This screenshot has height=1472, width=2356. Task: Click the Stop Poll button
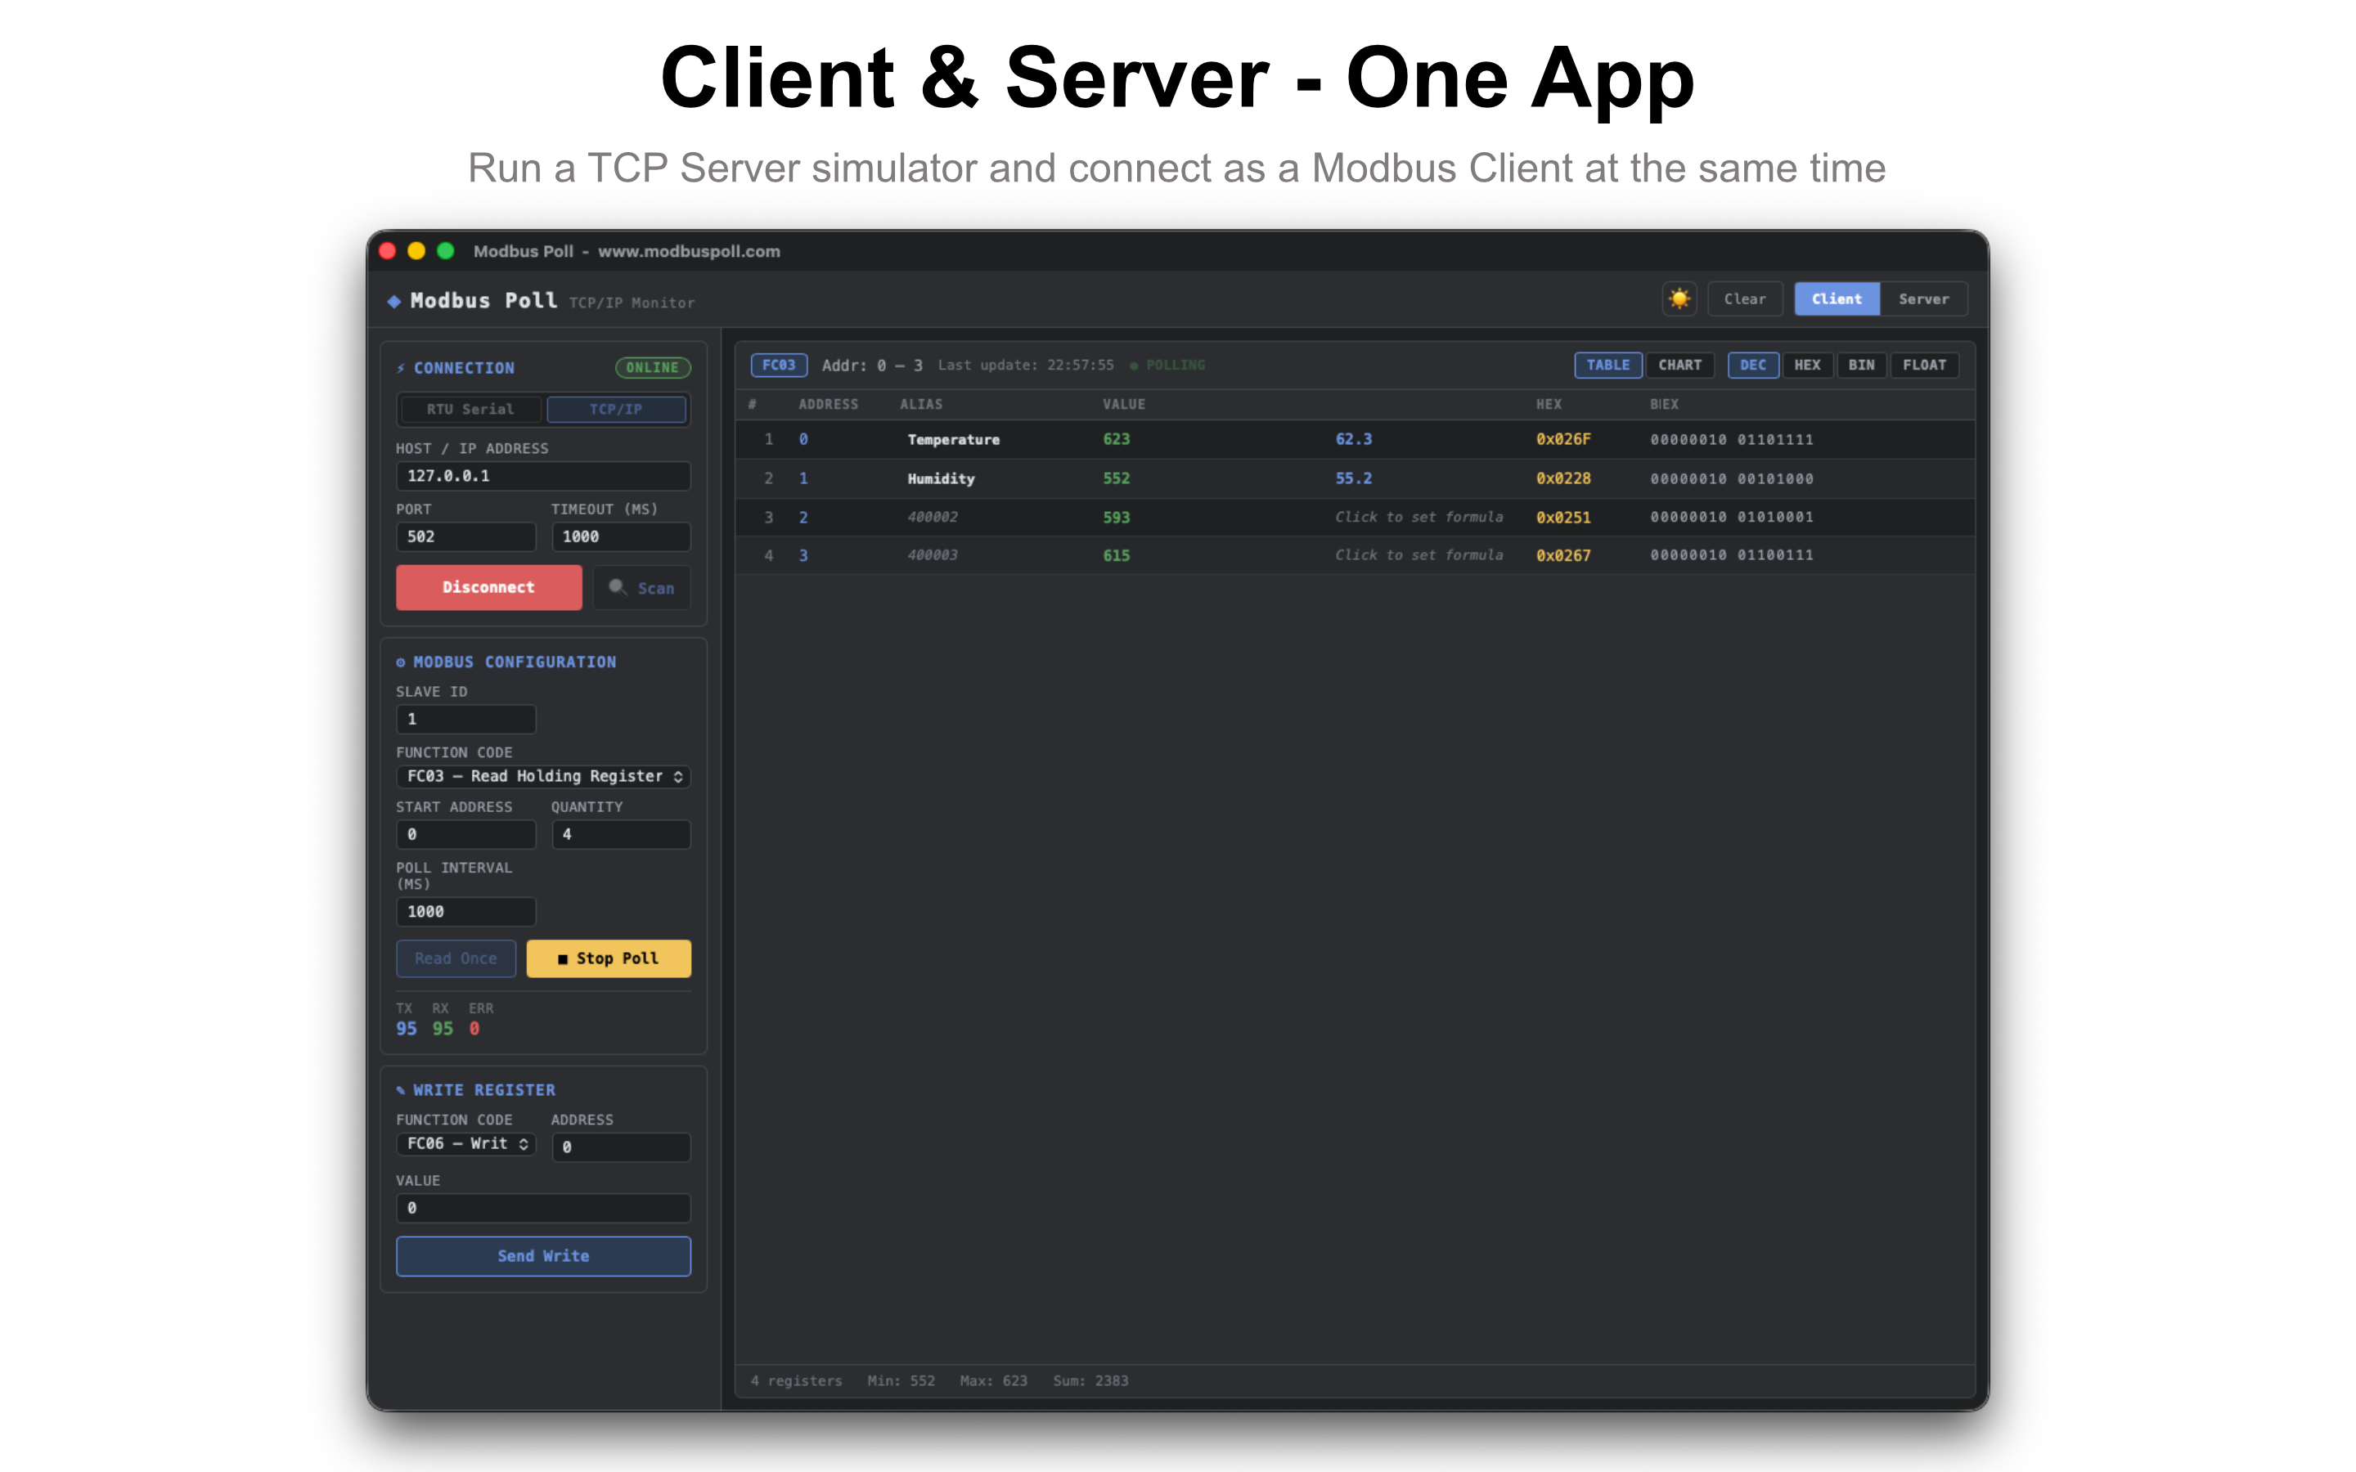coord(609,958)
